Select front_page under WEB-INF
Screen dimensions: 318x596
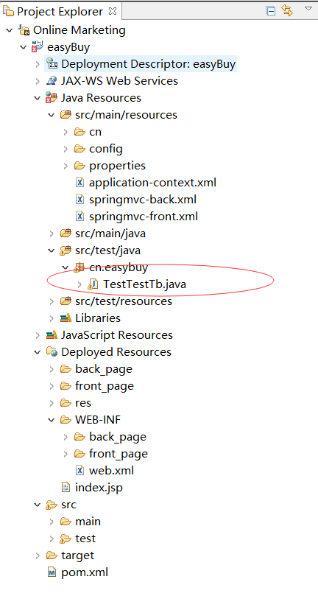[119, 454]
